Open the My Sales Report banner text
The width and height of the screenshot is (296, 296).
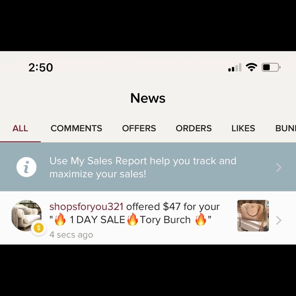[x=143, y=167]
